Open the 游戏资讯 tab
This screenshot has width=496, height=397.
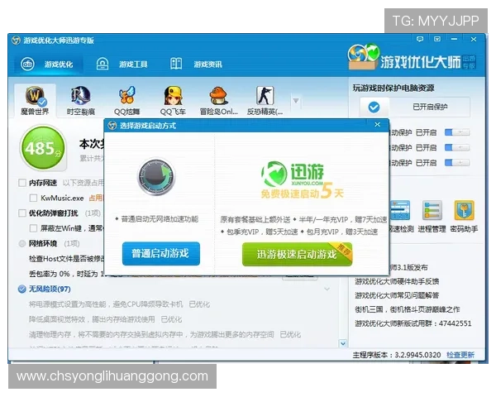[x=196, y=65]
